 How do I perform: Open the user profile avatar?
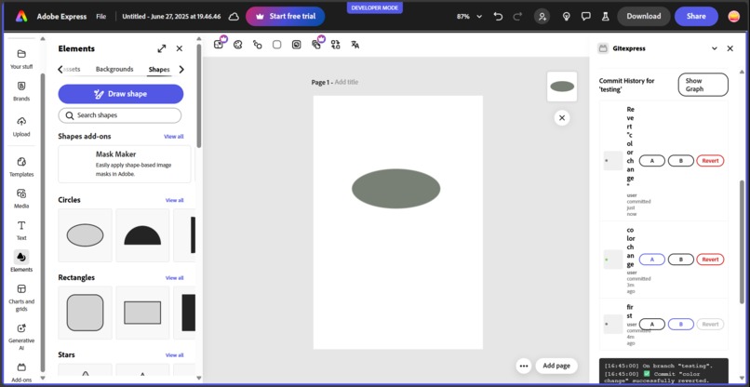[x=734, y=16]
